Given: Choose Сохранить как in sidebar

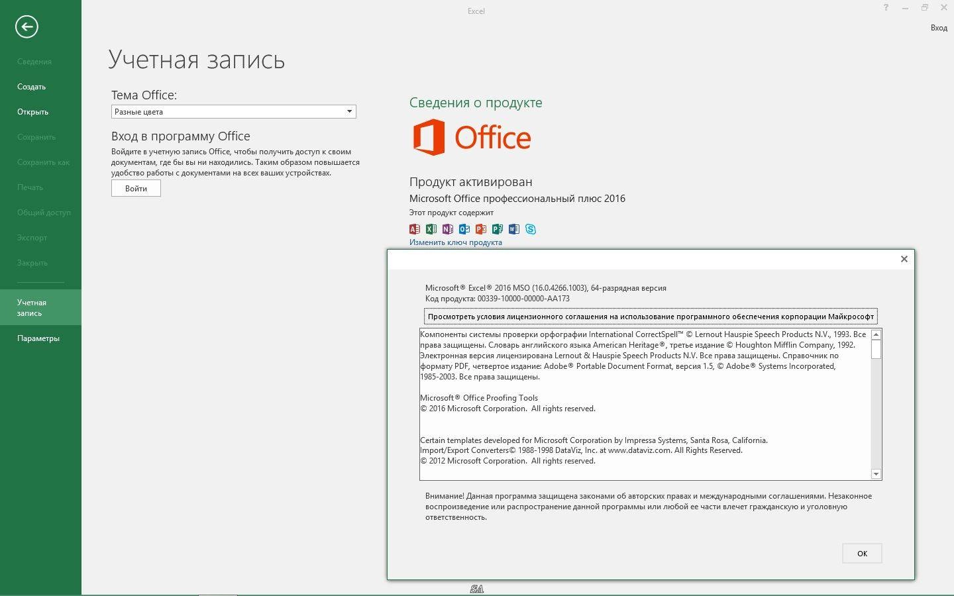Looking at the screenshot, I should [43, 162].
